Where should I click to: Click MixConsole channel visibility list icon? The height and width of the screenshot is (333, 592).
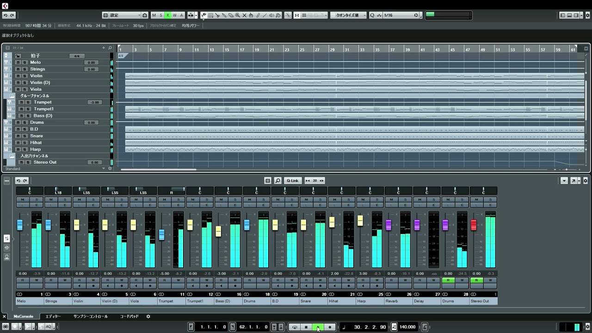(268, 181)
